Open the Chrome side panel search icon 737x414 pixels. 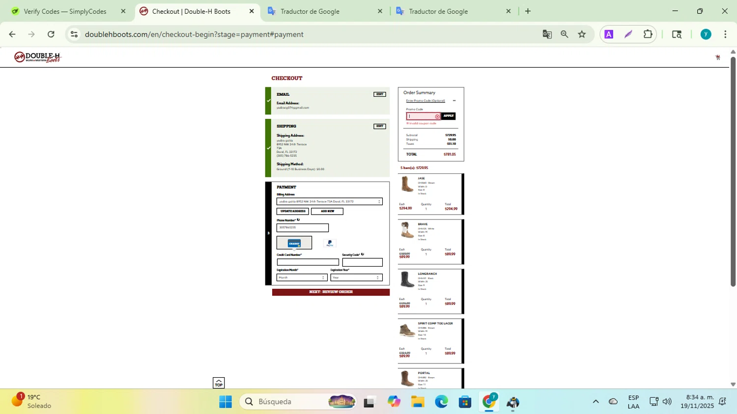pyautogui.click(x=677, y=34)
